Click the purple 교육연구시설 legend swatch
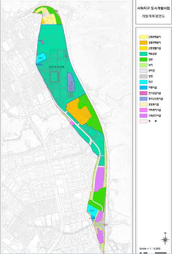Image resolution: width=172 pixels, height=254 pixels. [x=144, y=116]
